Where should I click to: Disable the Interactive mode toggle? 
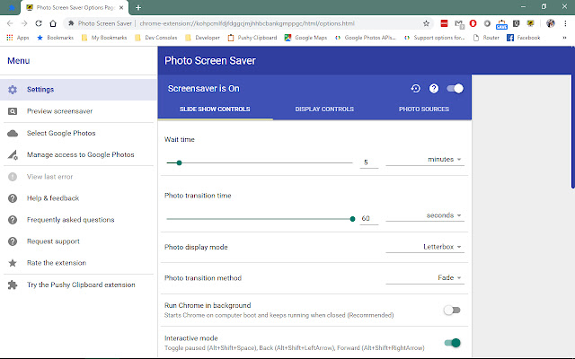coord(452,342)
